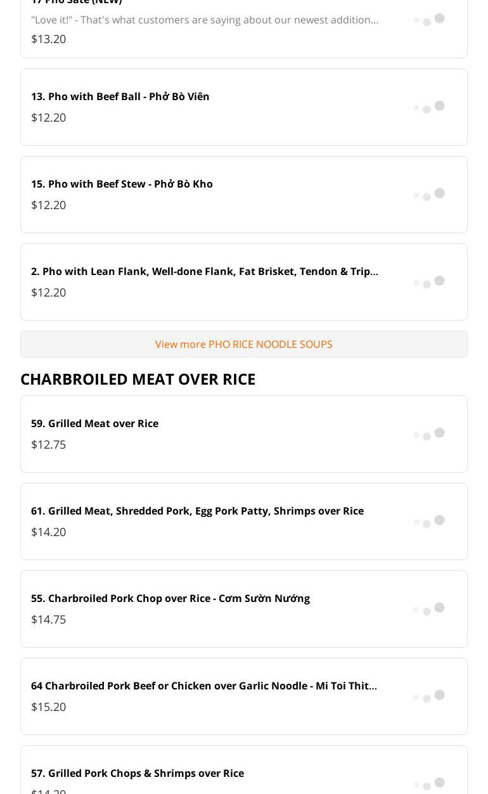This screenshot has height=794, width=488.
Task: Select 2. Pho with Lean Flank item
Action: click(204, 271)
